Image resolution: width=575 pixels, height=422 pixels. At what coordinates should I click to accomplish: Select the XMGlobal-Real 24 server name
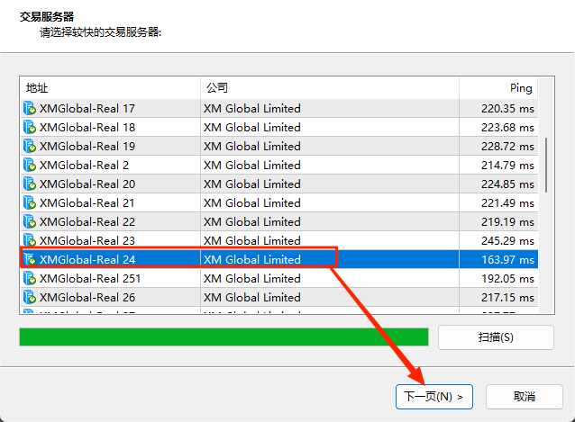tap(87, 259)
